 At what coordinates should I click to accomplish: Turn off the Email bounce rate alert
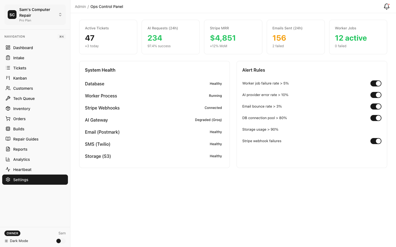376,106
